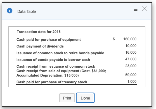
Task: Click 'Accumulated Depreciation, $15,000)' line
Action: (x=48, y=75)
